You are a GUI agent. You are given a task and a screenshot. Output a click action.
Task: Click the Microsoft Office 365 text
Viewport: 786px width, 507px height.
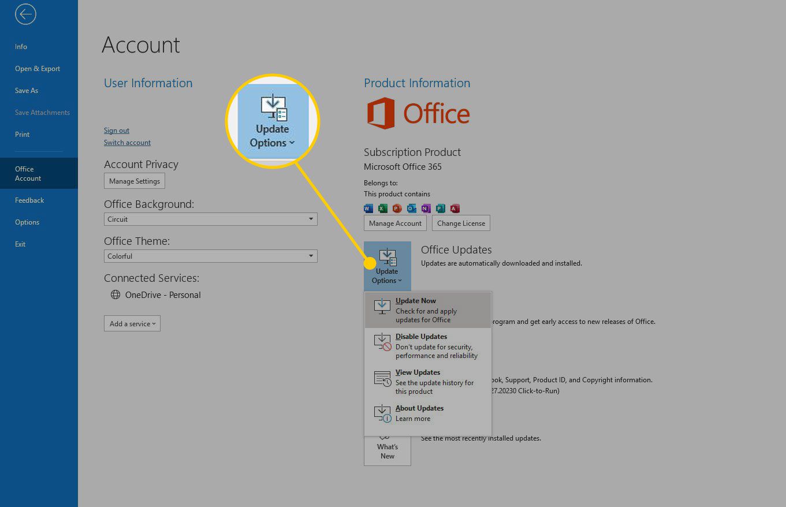(403, 167)
